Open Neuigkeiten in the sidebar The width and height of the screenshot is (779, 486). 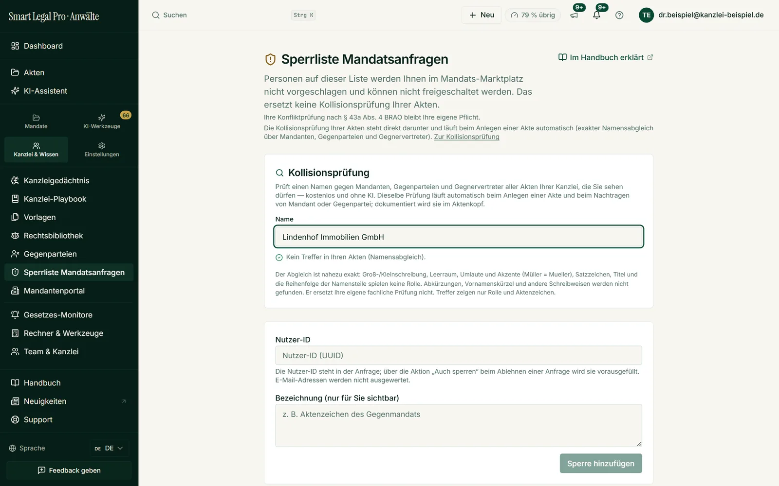69,401
